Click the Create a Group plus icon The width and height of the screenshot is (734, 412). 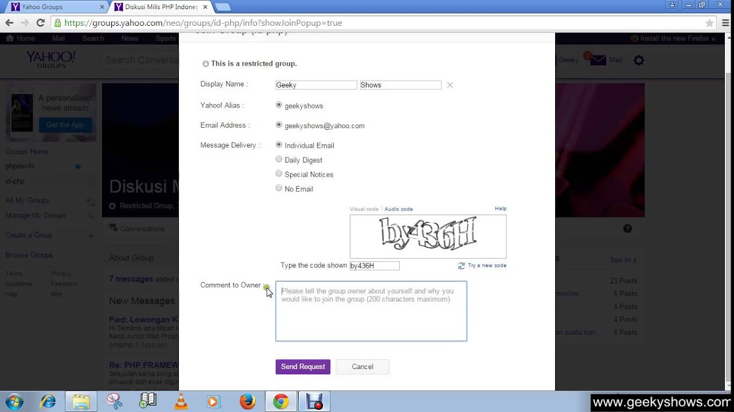[x=91, y=236]
